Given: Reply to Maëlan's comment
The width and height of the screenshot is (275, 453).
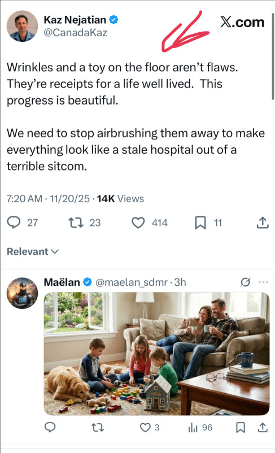Looking at the screenshot, I should tap(50, 427).
